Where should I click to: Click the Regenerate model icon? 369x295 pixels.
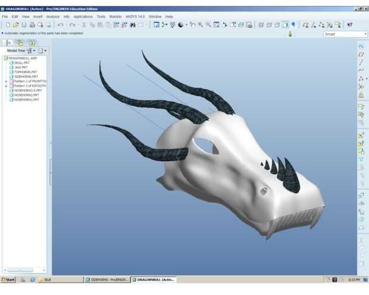tap(116, 25)
